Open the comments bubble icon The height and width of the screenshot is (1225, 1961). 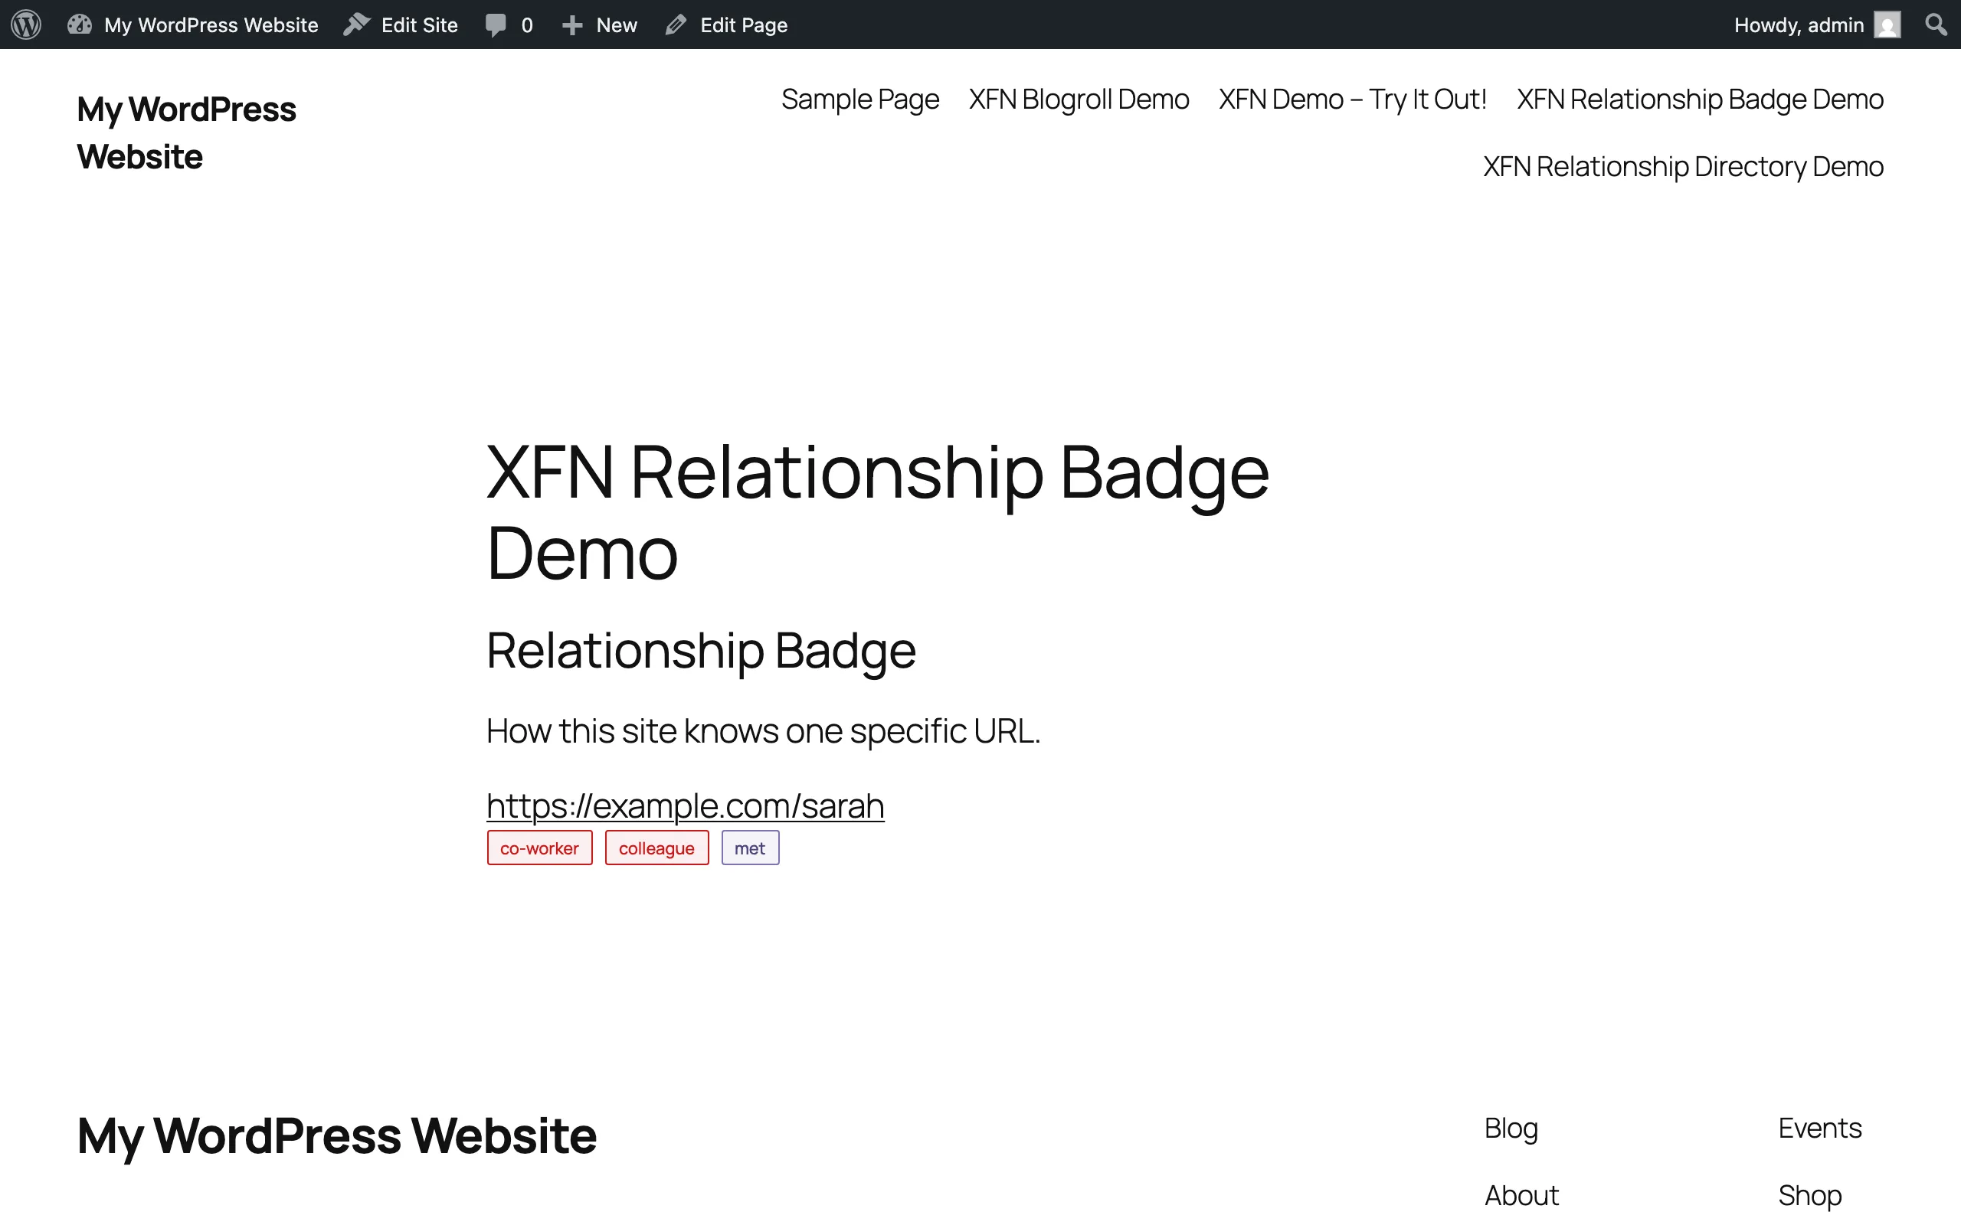click(x=496, y=25)
